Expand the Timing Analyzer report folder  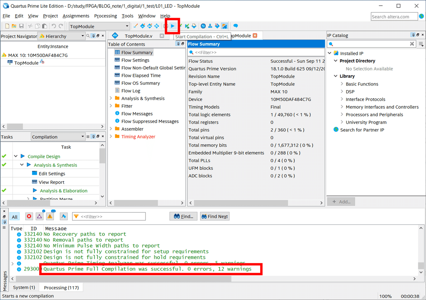click(111, 137)
